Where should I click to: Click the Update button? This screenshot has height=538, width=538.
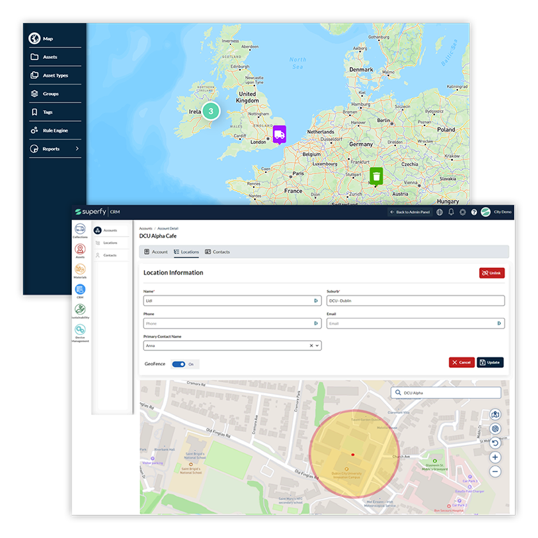[490, 363]
